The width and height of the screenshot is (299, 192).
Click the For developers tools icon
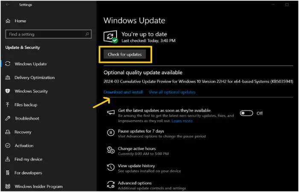pos(8,173)
